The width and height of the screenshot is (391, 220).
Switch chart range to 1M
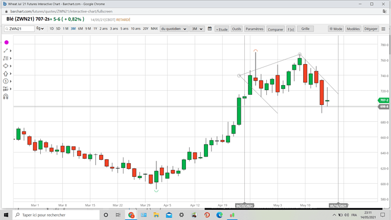(66, 29)
